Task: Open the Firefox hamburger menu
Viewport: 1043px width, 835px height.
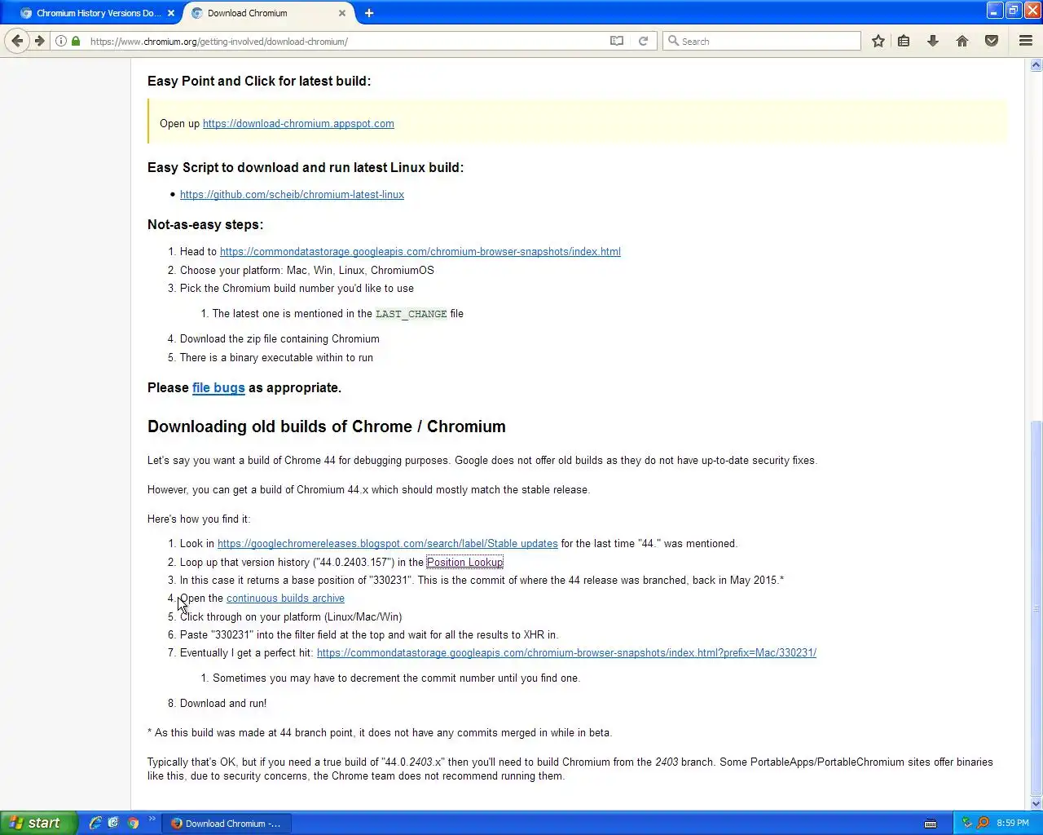Action: point(1026,41)
